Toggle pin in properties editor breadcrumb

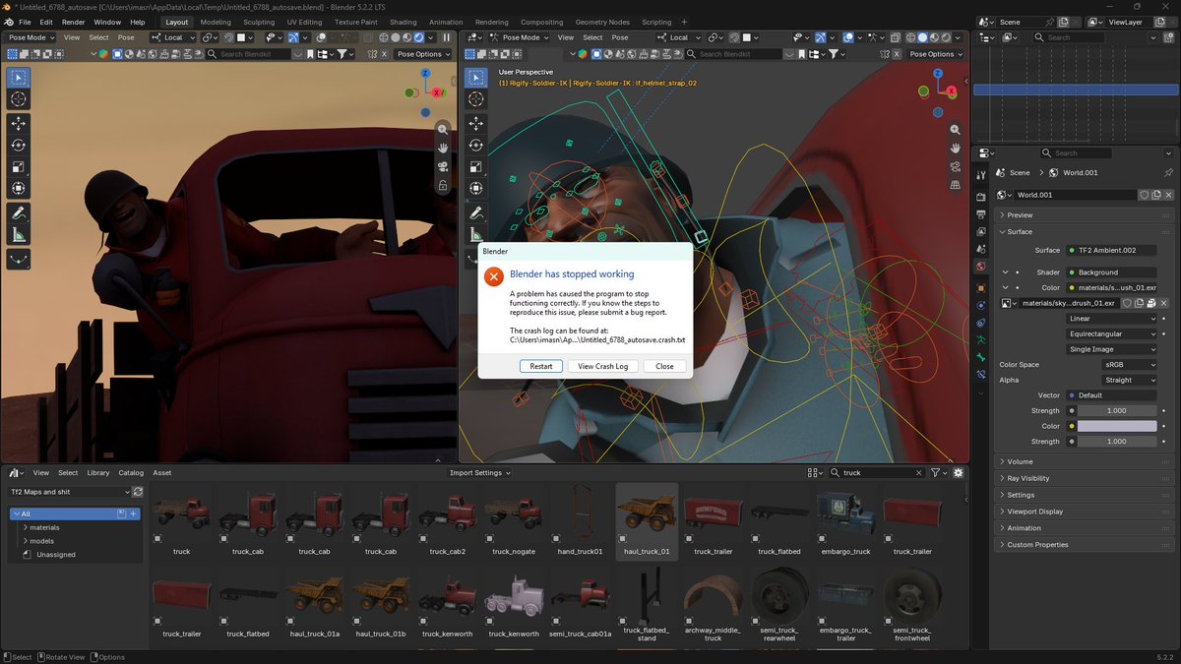pos(1168,173)
